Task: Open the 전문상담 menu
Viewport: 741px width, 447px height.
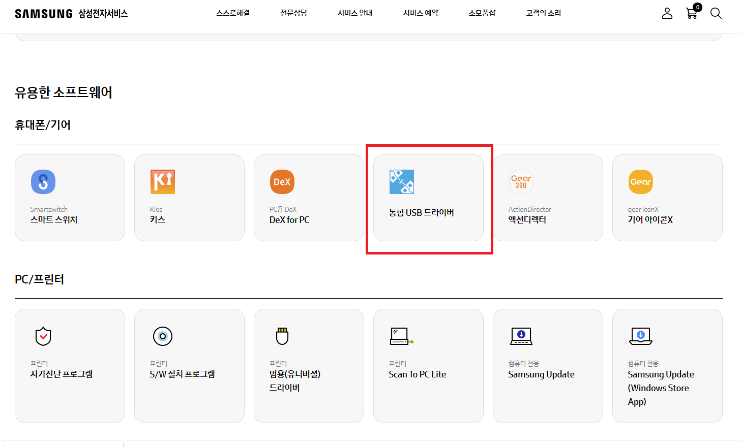Action: tap(294, 13)
